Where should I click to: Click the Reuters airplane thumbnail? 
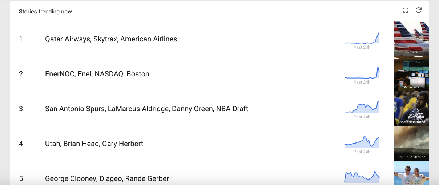point(411,39)
